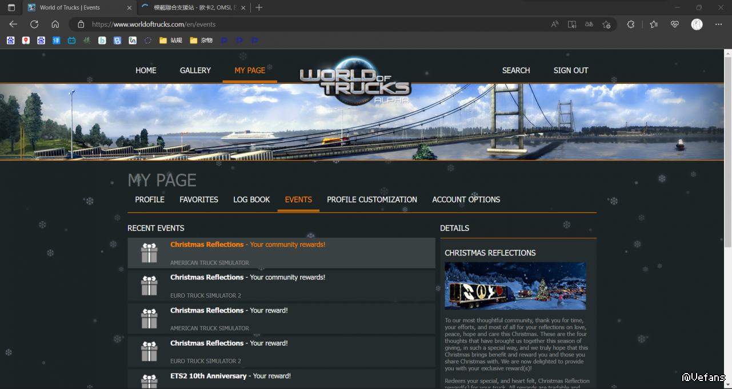Open the browser profile avatar
This screenshot has height=389, width=732.
(x=697, y=25)
